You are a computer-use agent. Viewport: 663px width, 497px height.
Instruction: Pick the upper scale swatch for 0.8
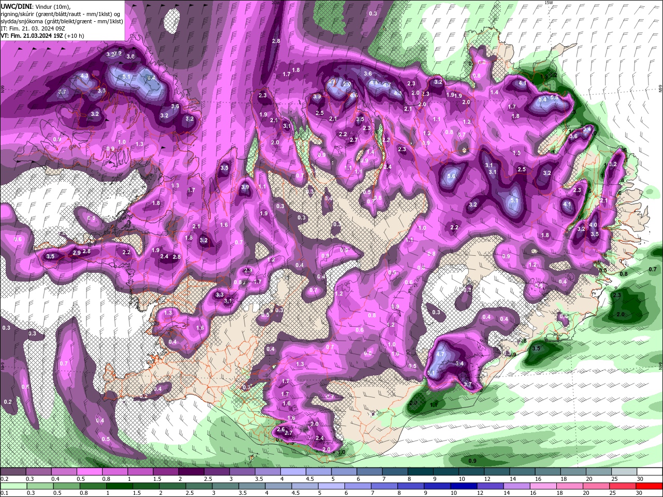point(114,472)
